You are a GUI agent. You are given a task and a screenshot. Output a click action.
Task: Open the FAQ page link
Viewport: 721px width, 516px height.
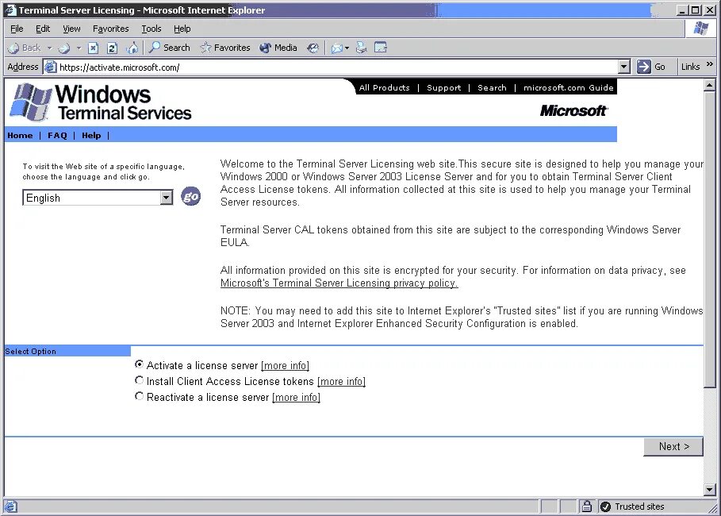point(57,135)
